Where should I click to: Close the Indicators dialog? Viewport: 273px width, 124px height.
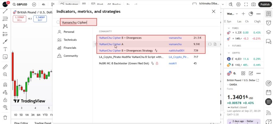tap(214, 11)
